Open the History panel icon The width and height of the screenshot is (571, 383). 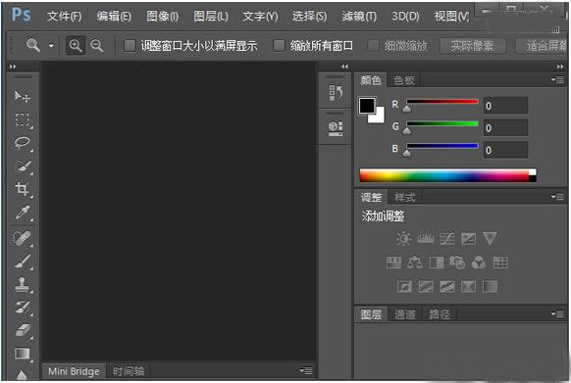336,93
